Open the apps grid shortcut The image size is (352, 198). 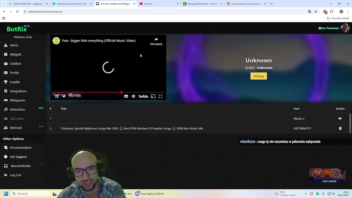4,18
